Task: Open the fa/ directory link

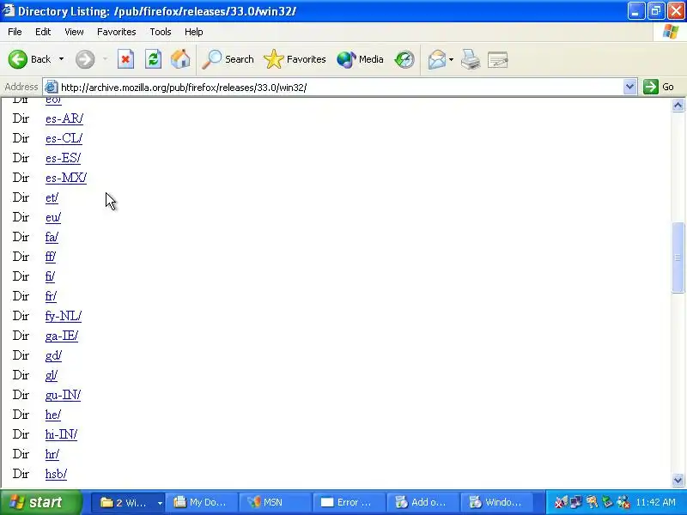Action: click(52, 237)
